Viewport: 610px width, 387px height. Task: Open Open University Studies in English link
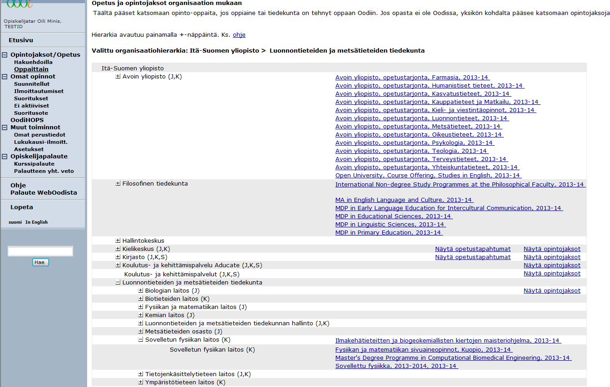[428, 176]
